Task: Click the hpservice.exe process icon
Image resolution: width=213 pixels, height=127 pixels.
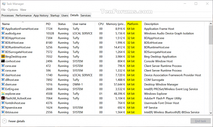Action: click(x=3, y=108)
